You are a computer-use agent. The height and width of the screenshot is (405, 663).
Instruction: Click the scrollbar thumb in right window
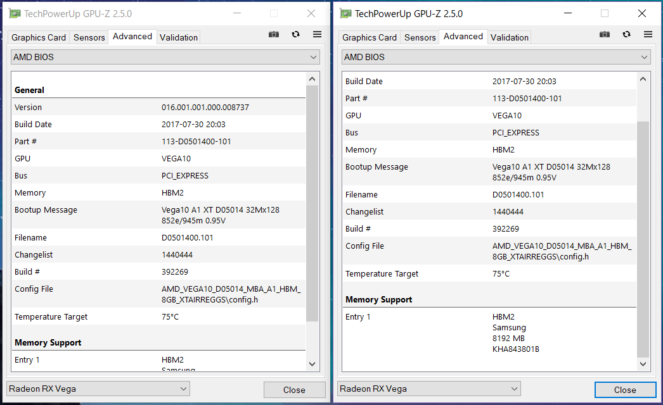click(643, 239)
